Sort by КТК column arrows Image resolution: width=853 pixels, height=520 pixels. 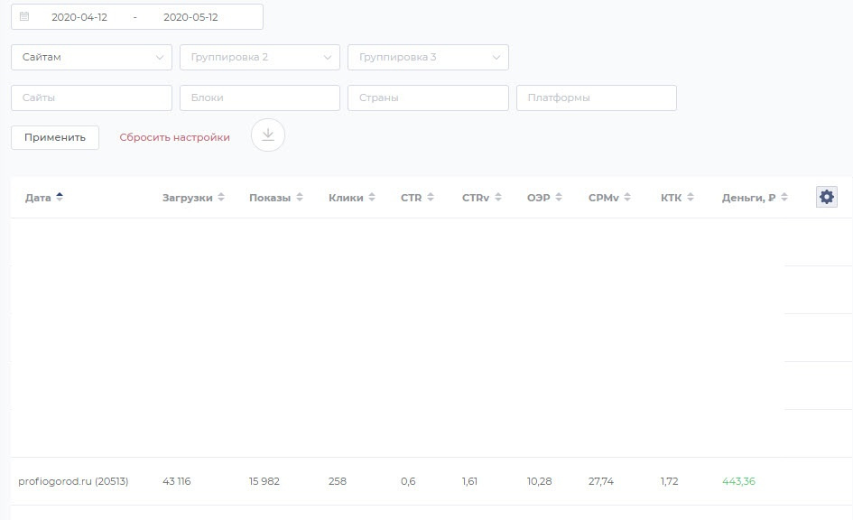pyautogui.click(x=690, y=197)
